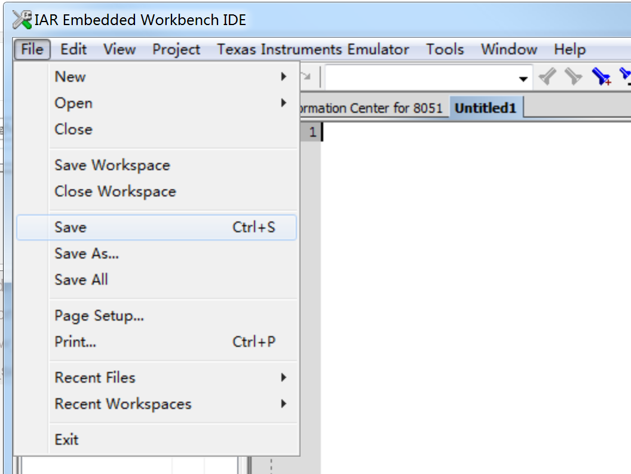Click line number 1 in editor gutter
Screen dimensions: 631x474
coord(313,132)
